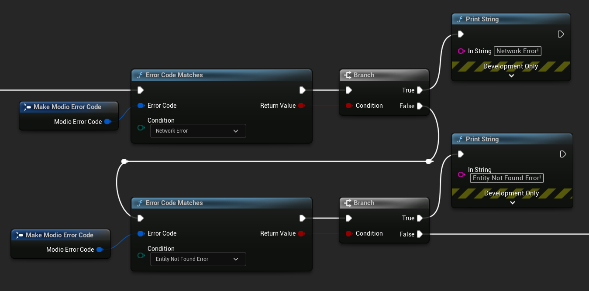
Task: Click the exec output pin of Entity Not Found Print String
Action: tap(563, 154)
